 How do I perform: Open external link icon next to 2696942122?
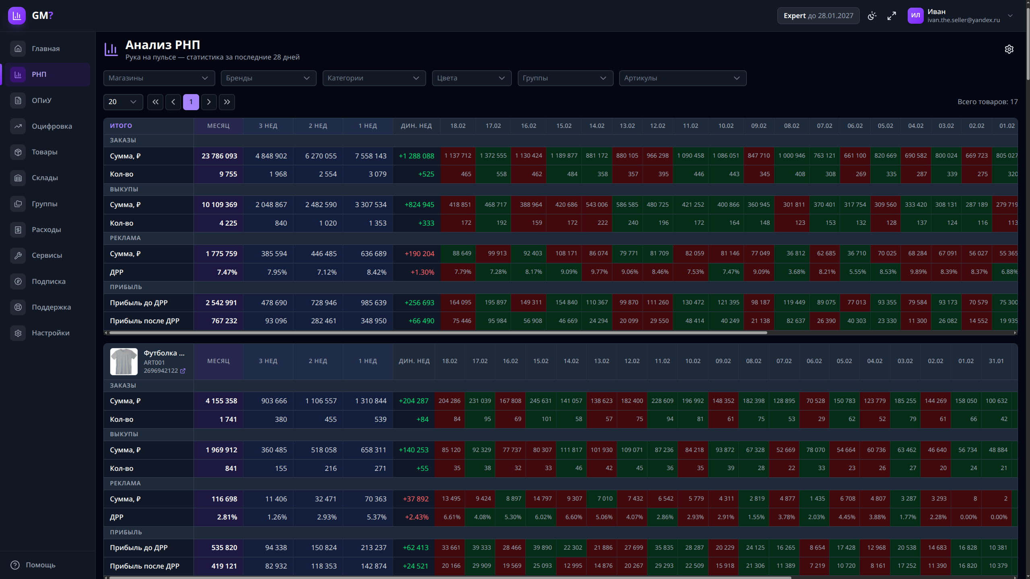click(x=183, y=371)
